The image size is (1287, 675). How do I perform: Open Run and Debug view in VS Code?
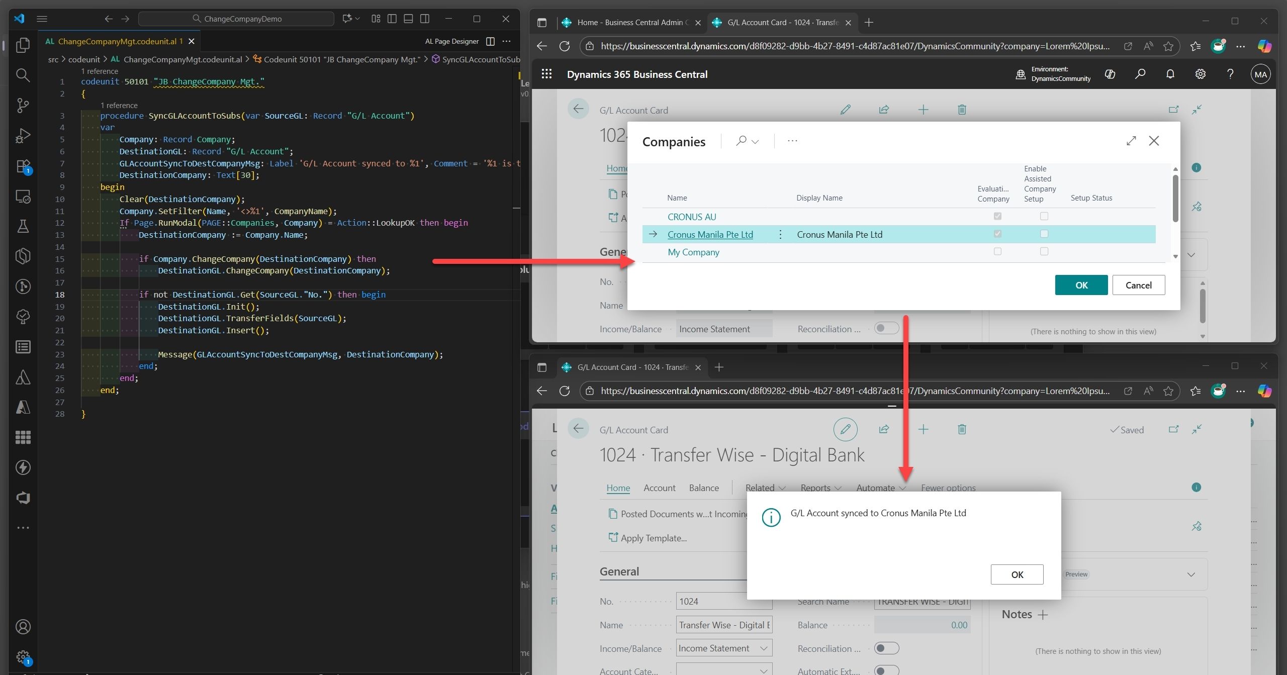point(23,136)
